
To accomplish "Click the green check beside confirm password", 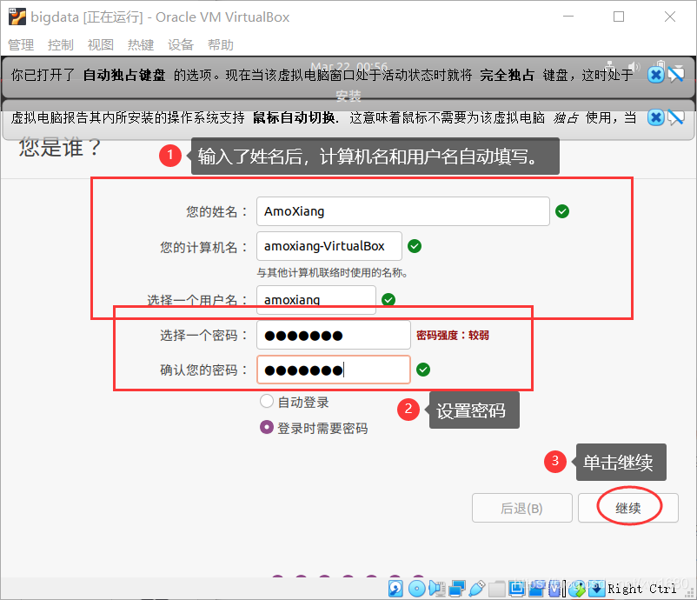I will point(423,370).
